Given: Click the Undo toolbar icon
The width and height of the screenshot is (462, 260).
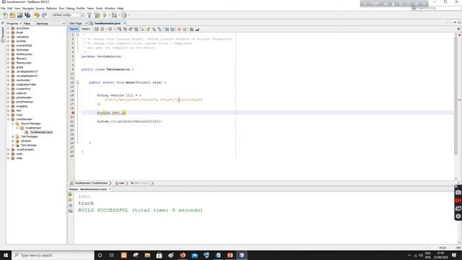Looking at the screenshot, I should 37,15.
